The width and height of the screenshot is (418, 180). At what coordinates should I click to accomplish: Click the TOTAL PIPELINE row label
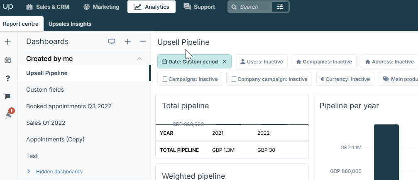(x=179, y=150)
